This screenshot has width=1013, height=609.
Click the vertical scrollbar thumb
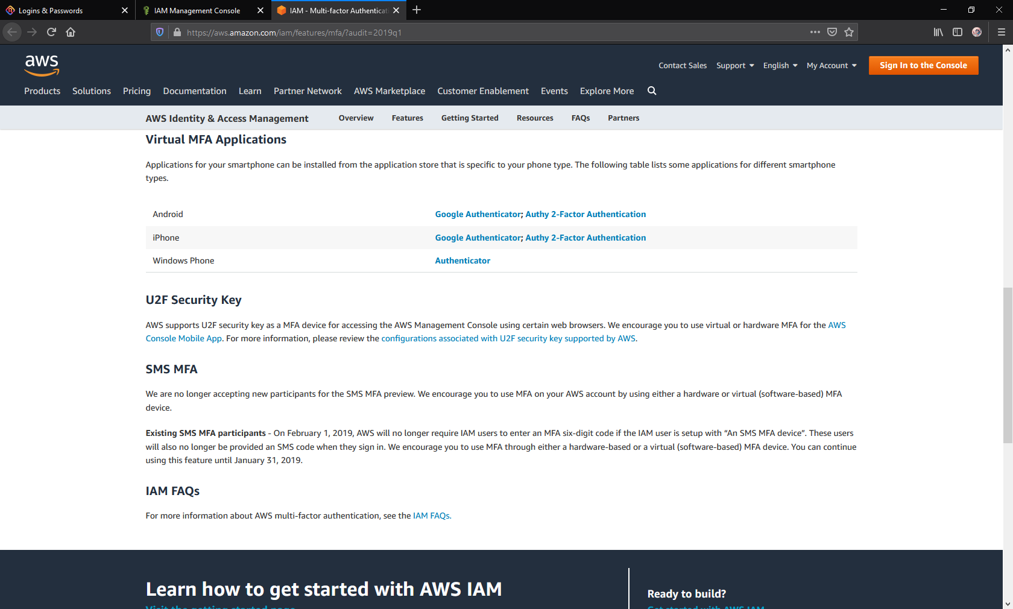click(x=1008, y=365)
